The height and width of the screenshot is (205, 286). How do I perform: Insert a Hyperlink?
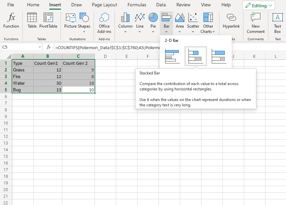231,21
